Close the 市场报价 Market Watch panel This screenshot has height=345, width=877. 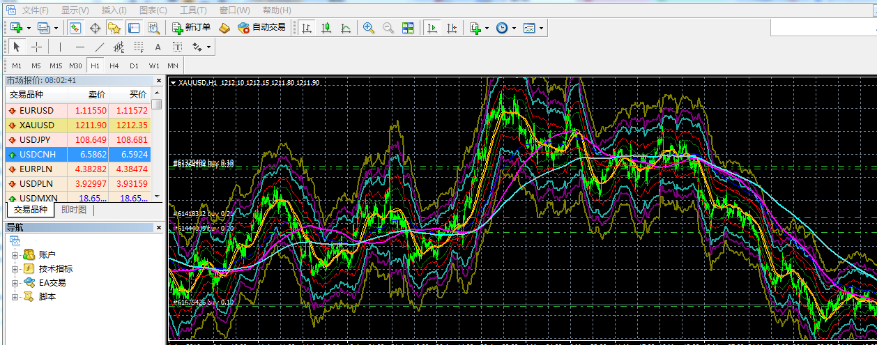[x=158, y=81]
